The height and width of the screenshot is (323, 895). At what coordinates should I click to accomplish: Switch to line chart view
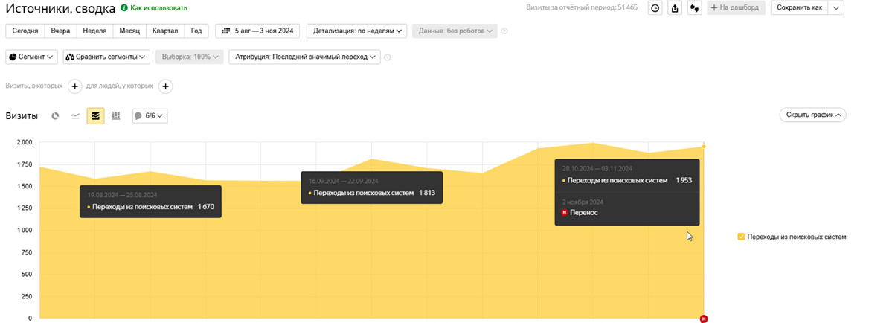75,115
